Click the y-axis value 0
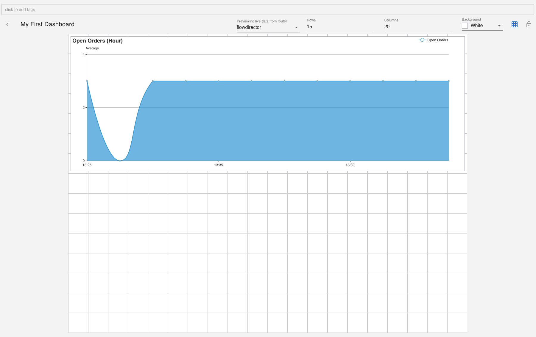Screen dimensions: 536x337 (84, 161)
